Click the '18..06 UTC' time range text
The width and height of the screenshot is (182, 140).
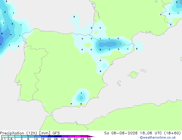pyautogui.click(x=151, y=133)
